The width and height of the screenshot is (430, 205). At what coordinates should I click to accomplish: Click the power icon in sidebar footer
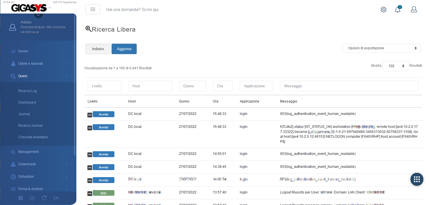coord(32,198)
